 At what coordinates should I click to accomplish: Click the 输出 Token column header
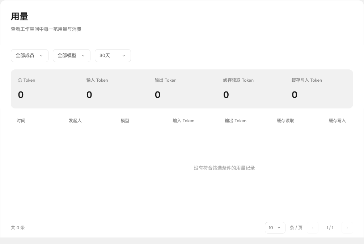click(x=236, y=121)
